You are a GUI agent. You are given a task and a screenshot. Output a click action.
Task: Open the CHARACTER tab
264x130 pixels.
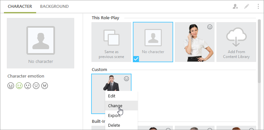pyautogui.click(x=20, y=7)
